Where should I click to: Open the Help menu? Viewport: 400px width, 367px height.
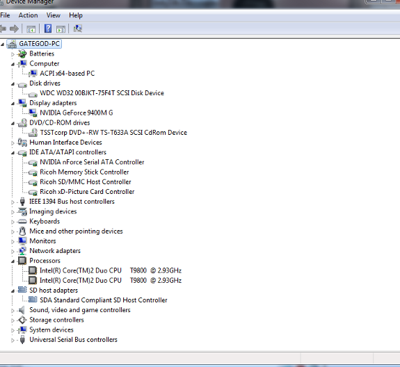point(76,15)
